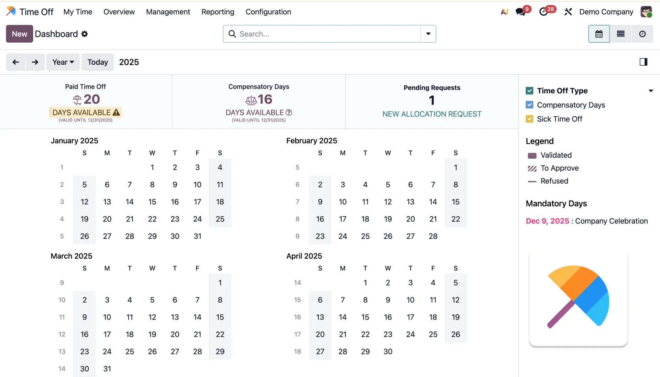Click Compensatory Days Available label
This screenshot has width=660, height=377.
coord(254,112)
